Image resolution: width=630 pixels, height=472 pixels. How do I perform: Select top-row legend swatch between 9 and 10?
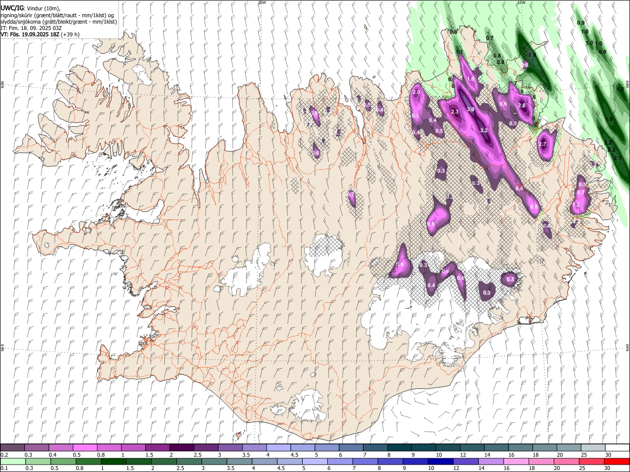point(423,447)
